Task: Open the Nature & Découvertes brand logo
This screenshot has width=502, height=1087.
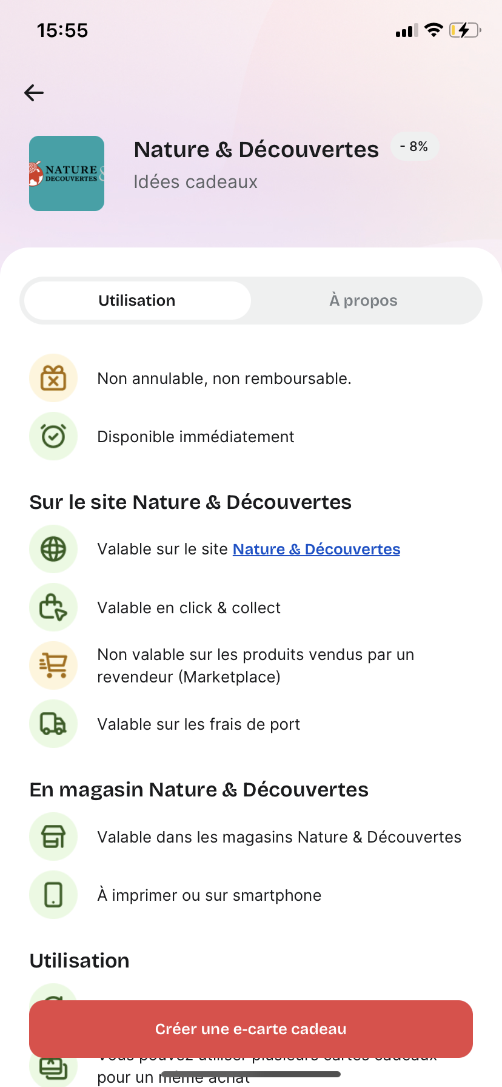Action: point(67,173)
